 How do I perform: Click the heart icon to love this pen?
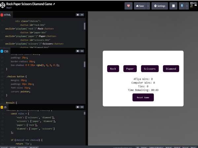(128, 6)
